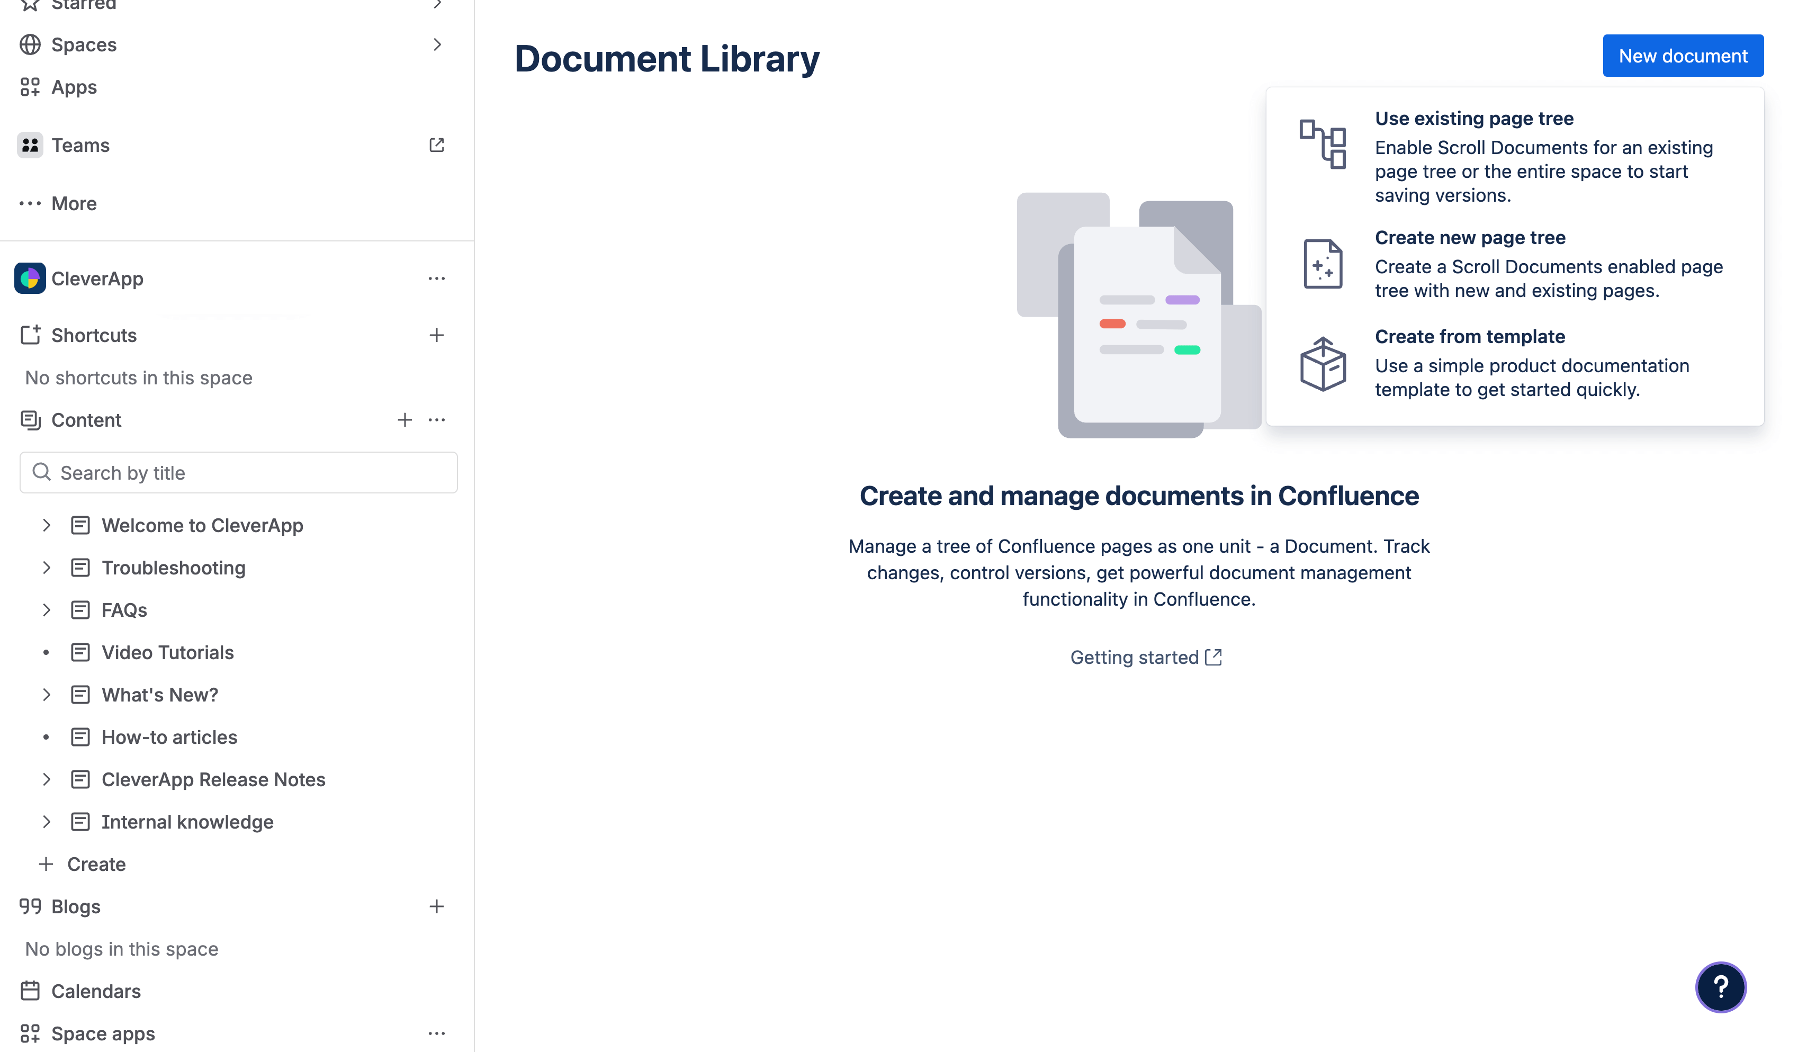Open Teams in new tab via external link icon
The image size is (1798, 1052).
437,145
